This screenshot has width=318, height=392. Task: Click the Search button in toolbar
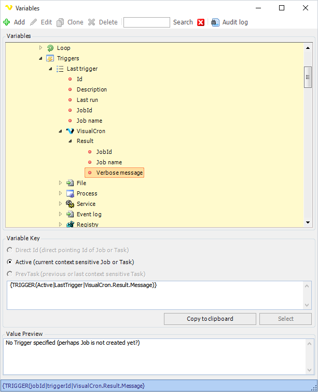pyautogui.click(x=183, y=22)
